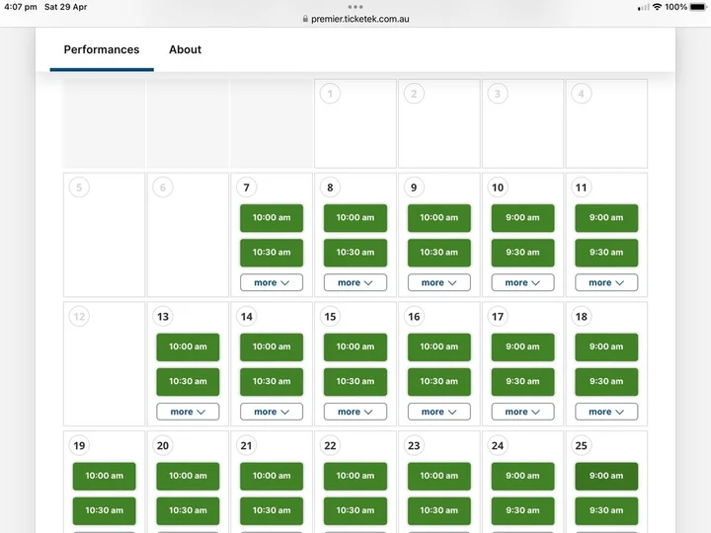Click the greyed-out date circle 1
This screenshot has width=711, height=533.
(330, 94)
